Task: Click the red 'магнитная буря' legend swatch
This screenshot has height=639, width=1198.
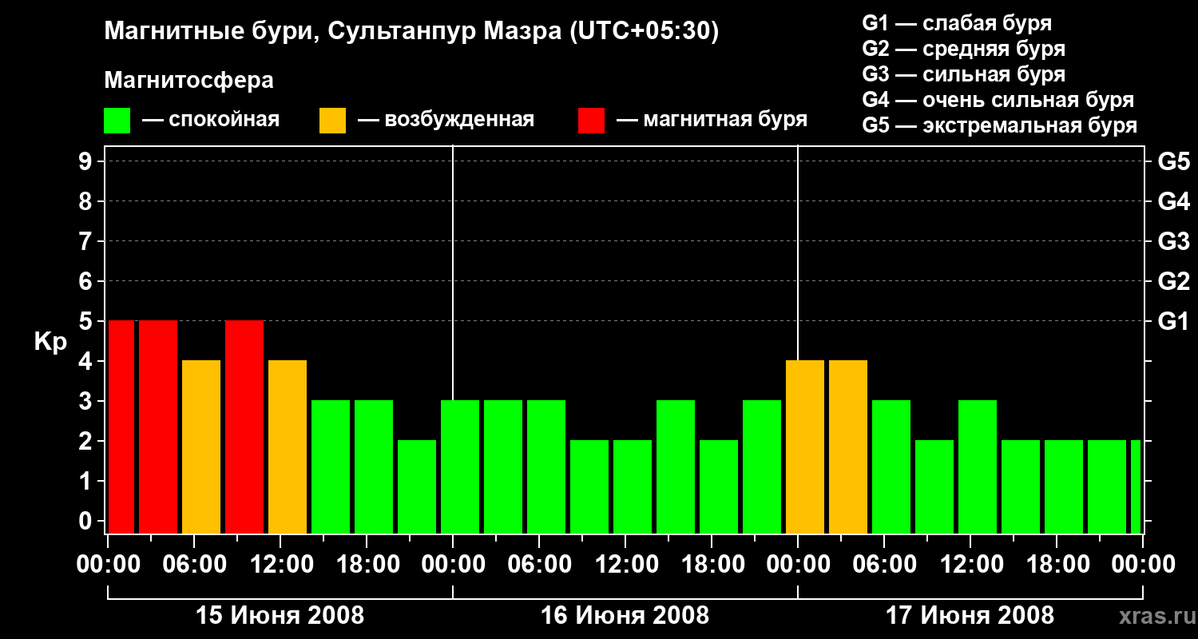Action: (591, 121)
